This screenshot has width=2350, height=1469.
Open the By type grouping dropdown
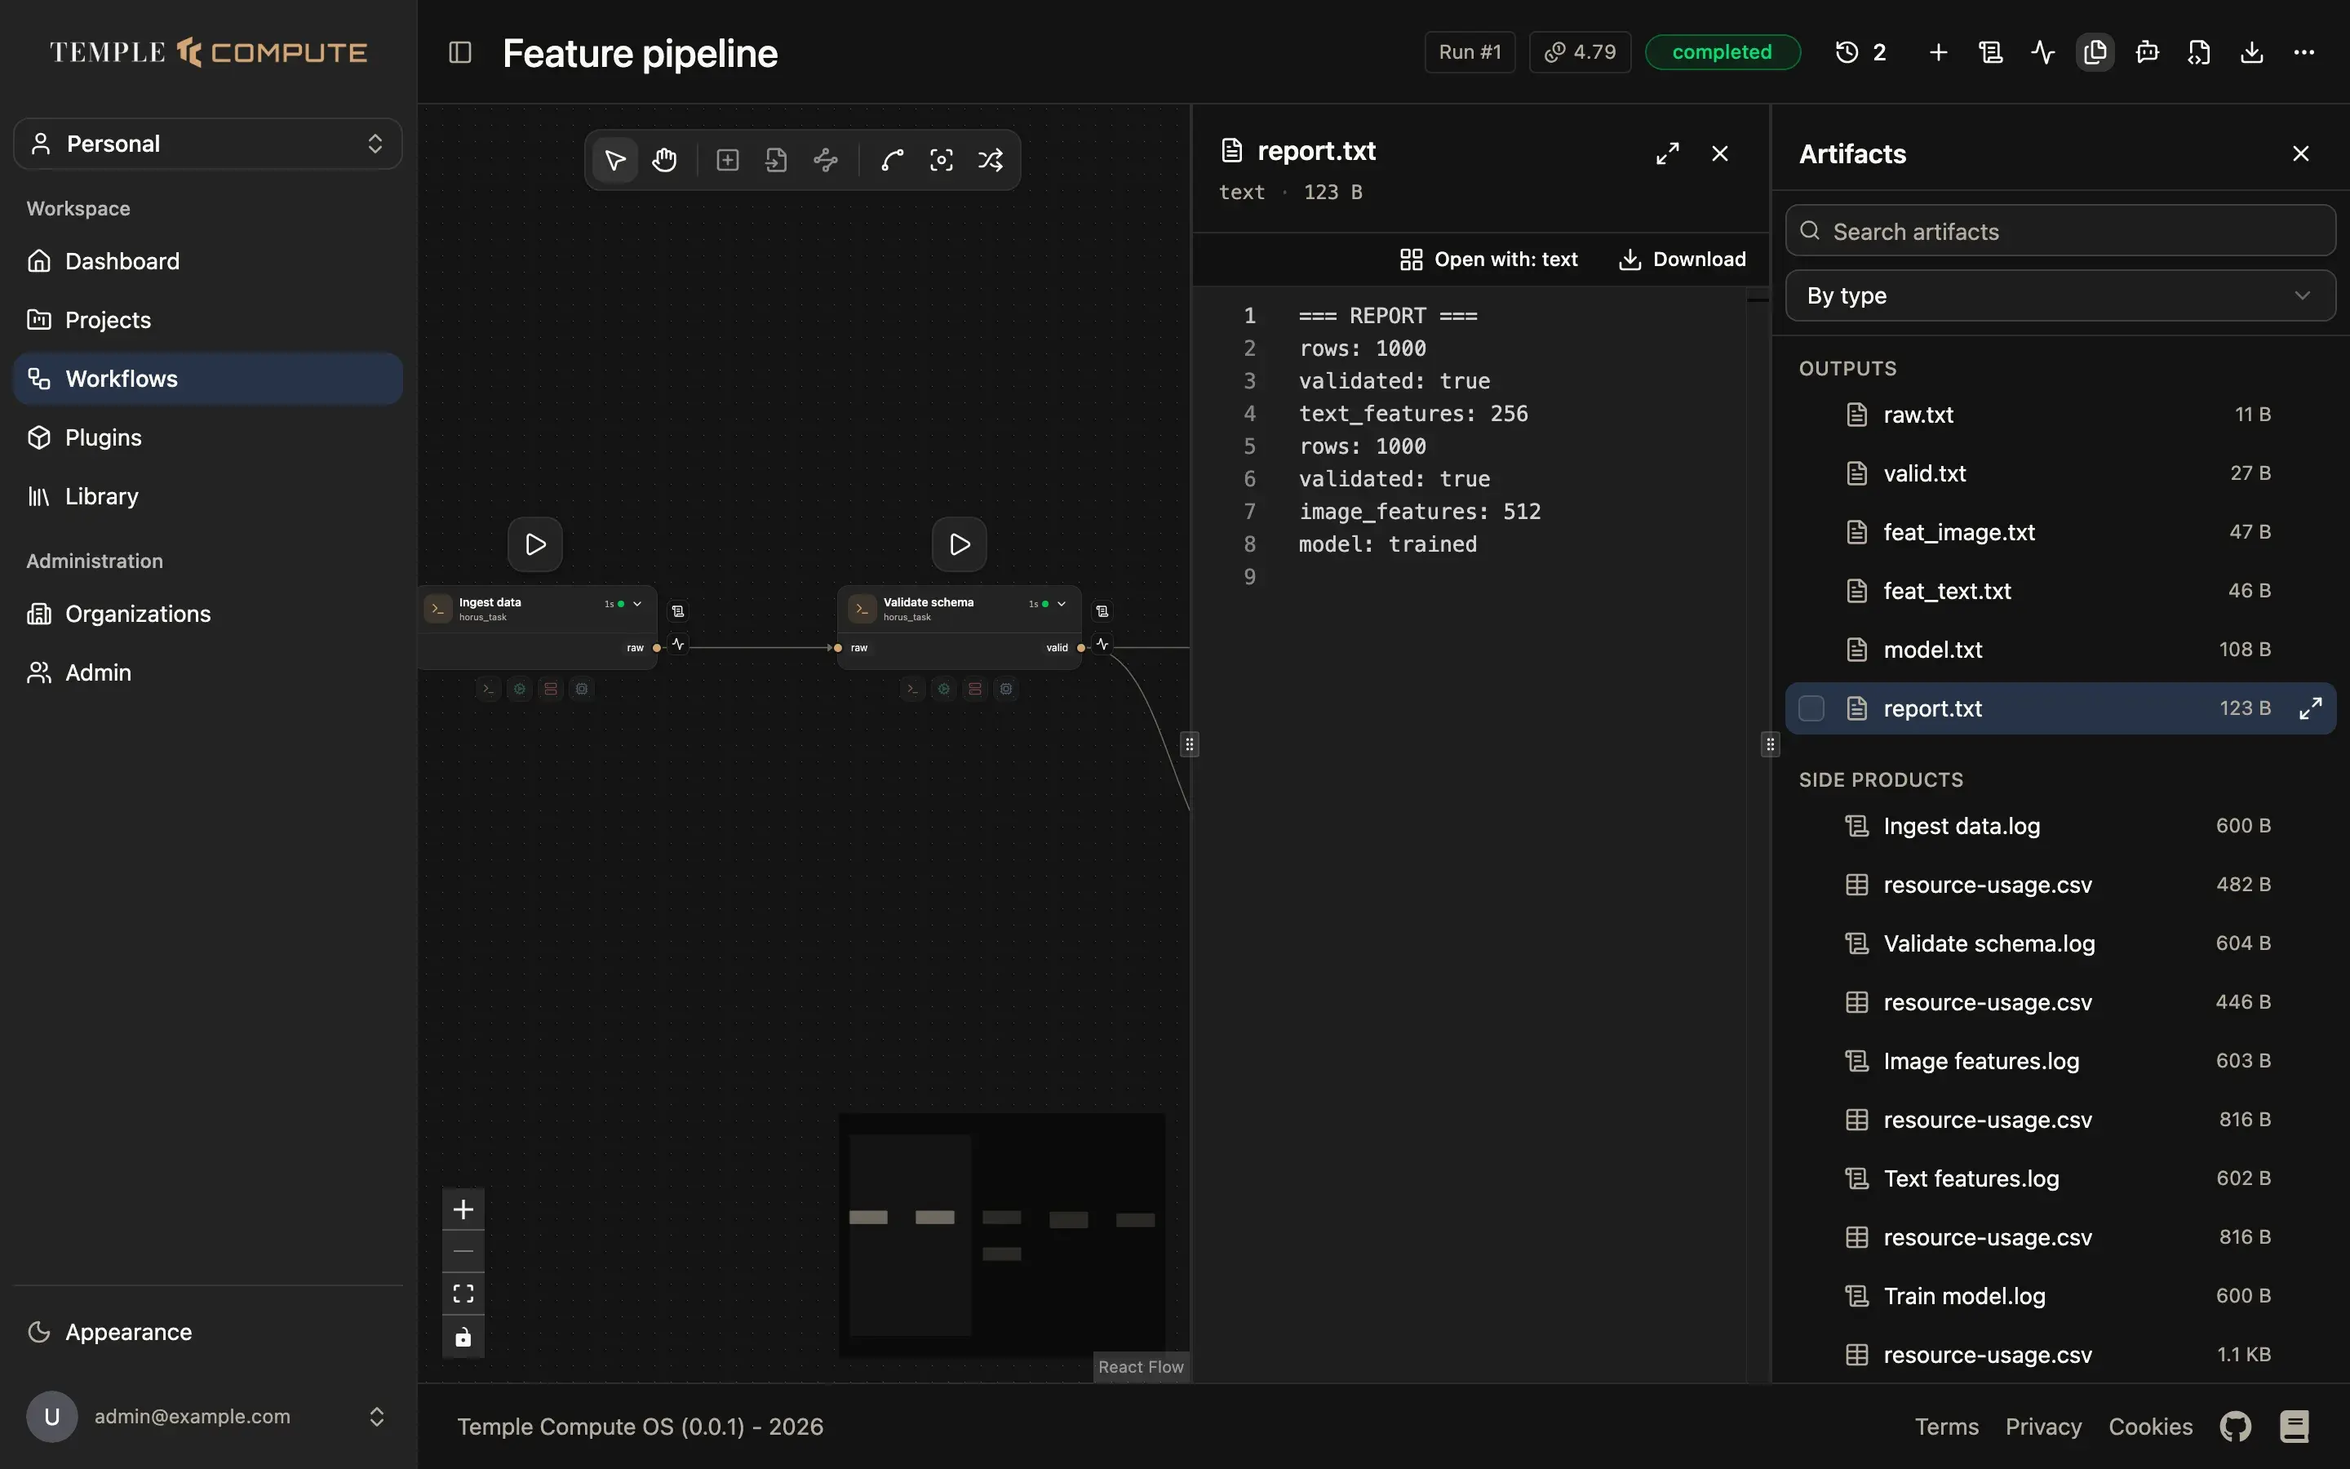pyautogui.click(x=2060, y=295)
